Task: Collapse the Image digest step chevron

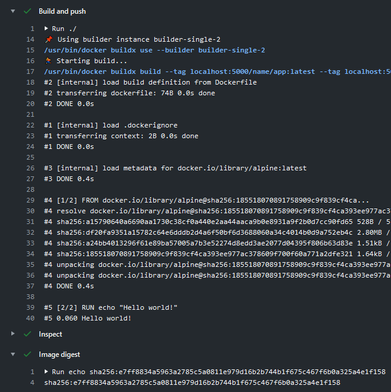Action: tap(13, 354)
